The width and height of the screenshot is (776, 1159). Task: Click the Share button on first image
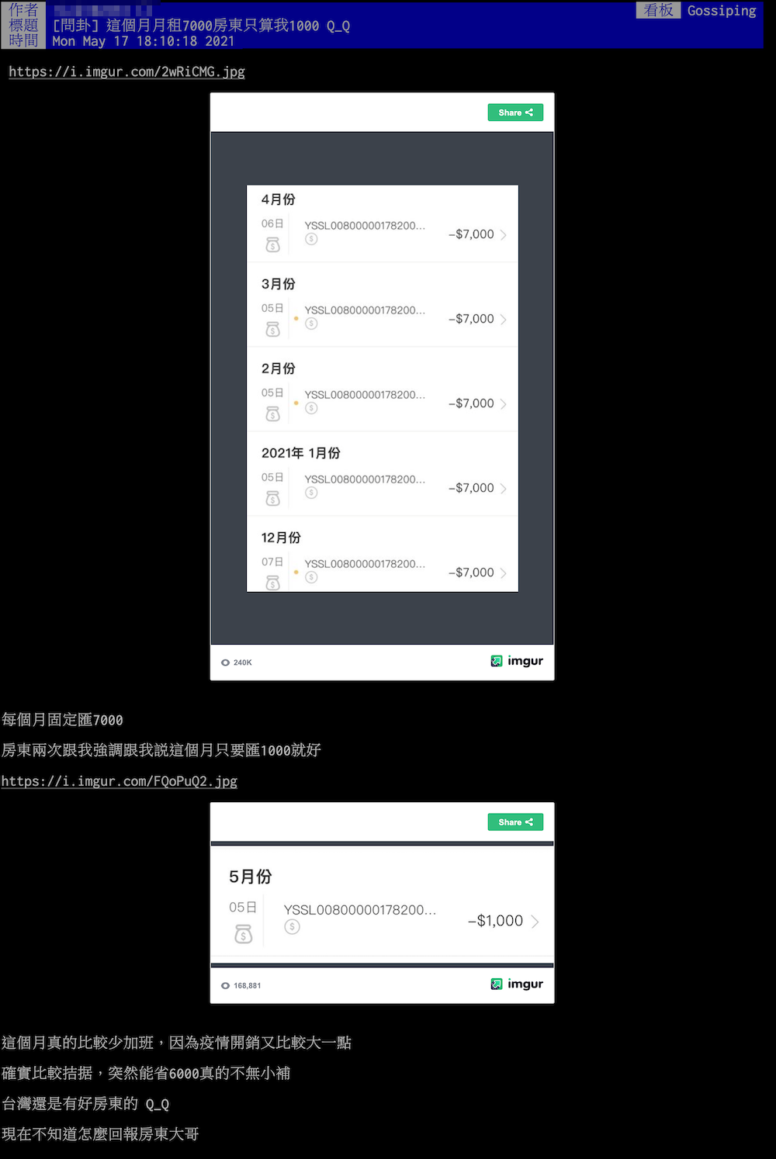tap(515, 112)
